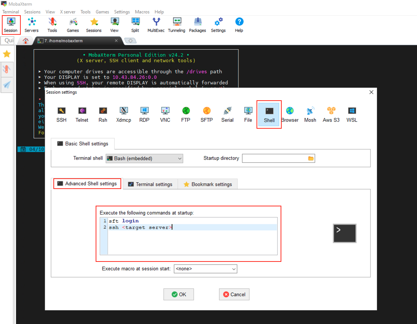Choose the RDP session type
Image resolution: width=417 pixels, height=324 pixels.
click(x=144, y=114)
